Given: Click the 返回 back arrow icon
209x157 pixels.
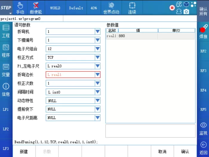Looking at the screenshot, I should pos(203,148).
